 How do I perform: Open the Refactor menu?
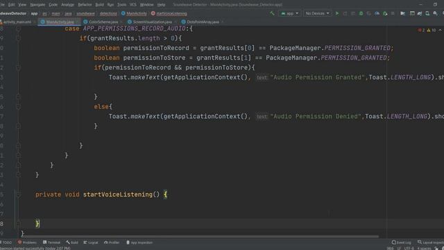[x=85, y=5]
